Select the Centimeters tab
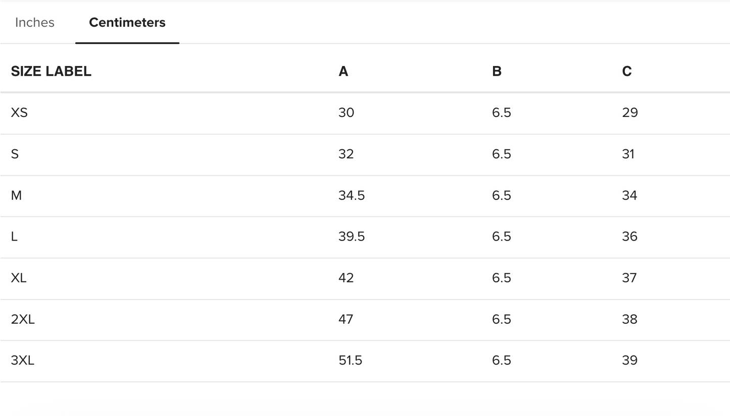Viewport: 730px width, 416px height. click(127, 23)
